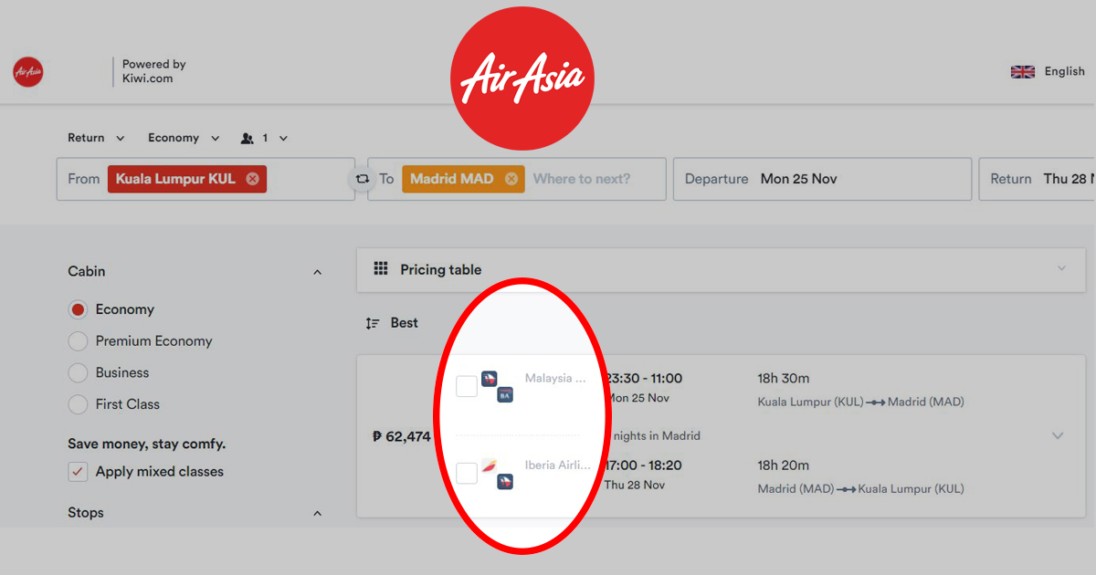The width and height of the screenshot is (1096, 575).
Task: Click the small AirAsia logo in header
Action: pos(28,71)
